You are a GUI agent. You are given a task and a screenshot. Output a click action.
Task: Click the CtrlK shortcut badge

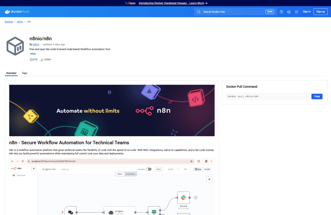pyautogui.click(x=270, y=12)
